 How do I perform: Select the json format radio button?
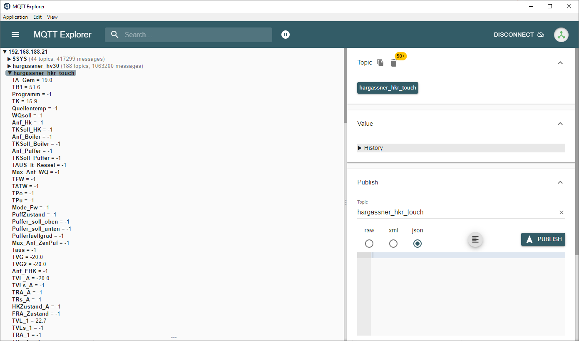[x=417, y=244]
